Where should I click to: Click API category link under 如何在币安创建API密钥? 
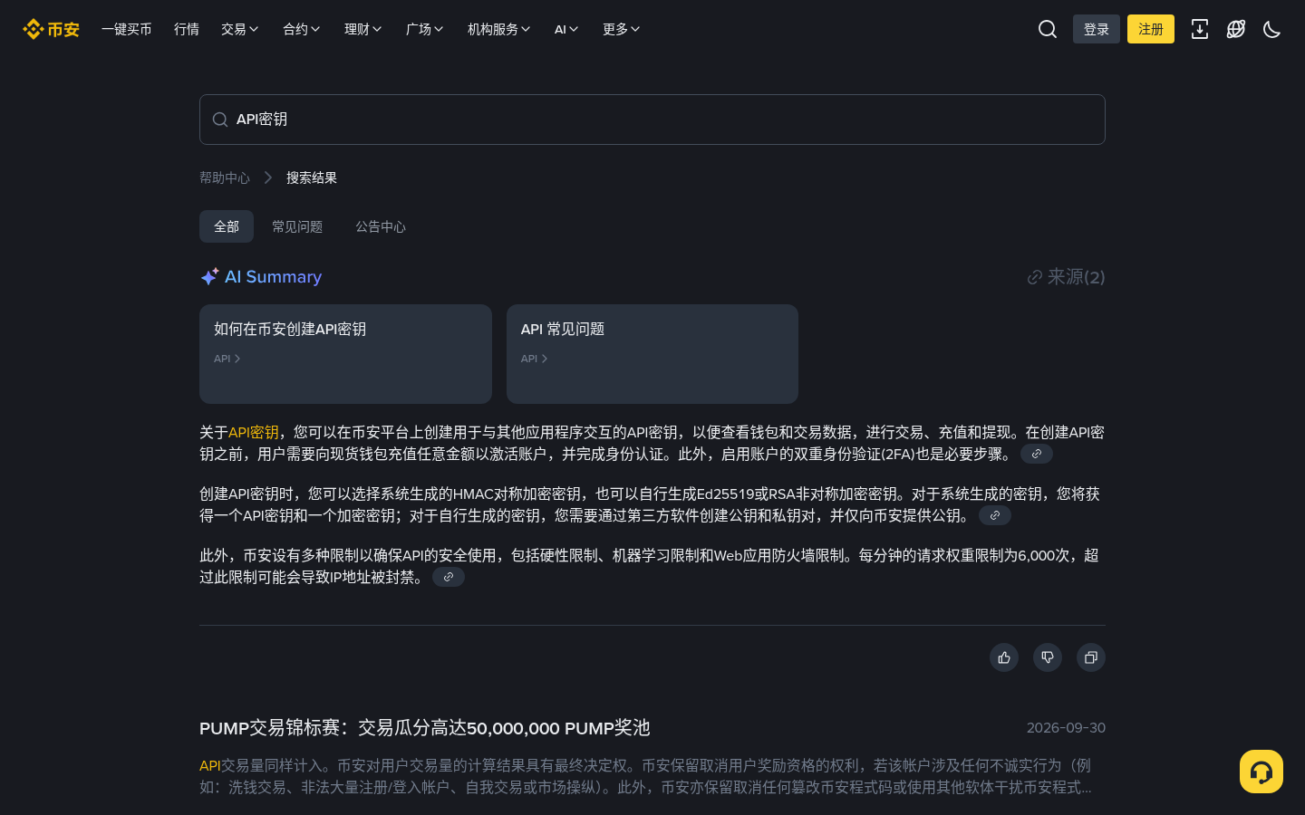[x=227, y=359]
